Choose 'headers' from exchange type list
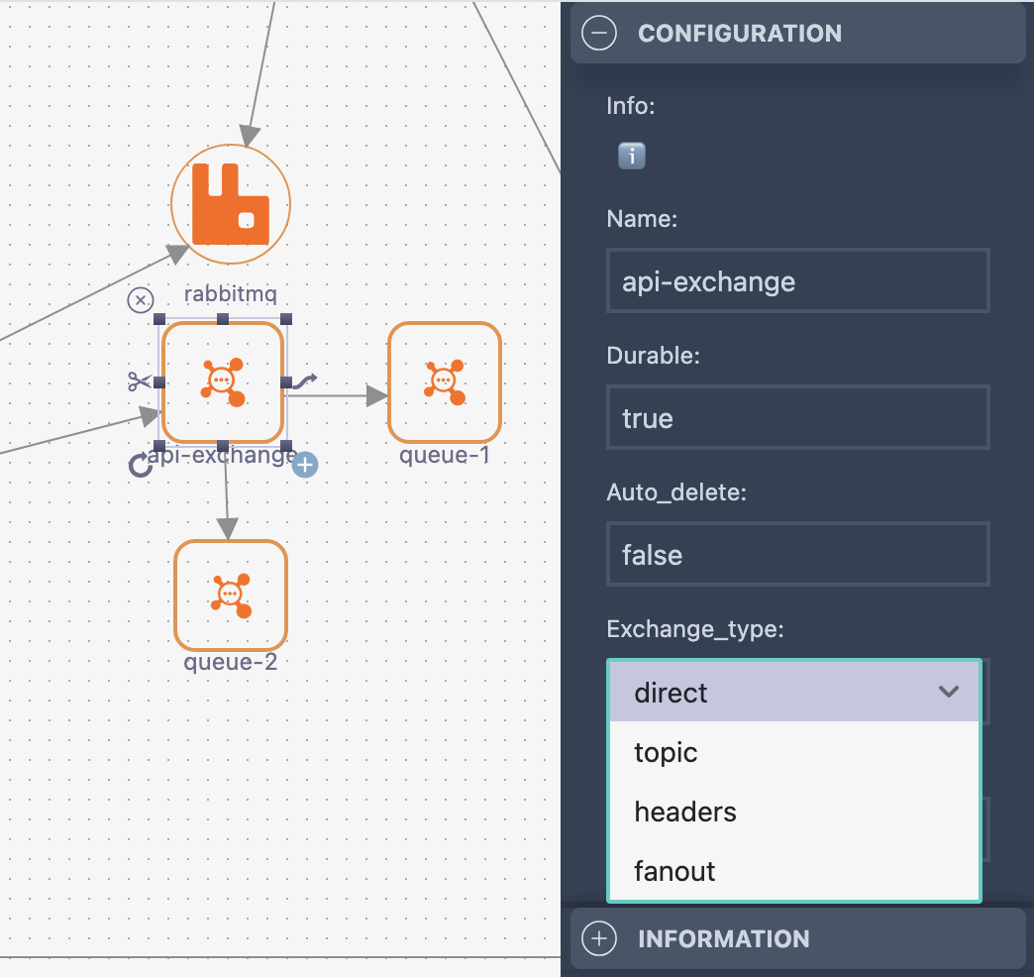 [685, 812]
